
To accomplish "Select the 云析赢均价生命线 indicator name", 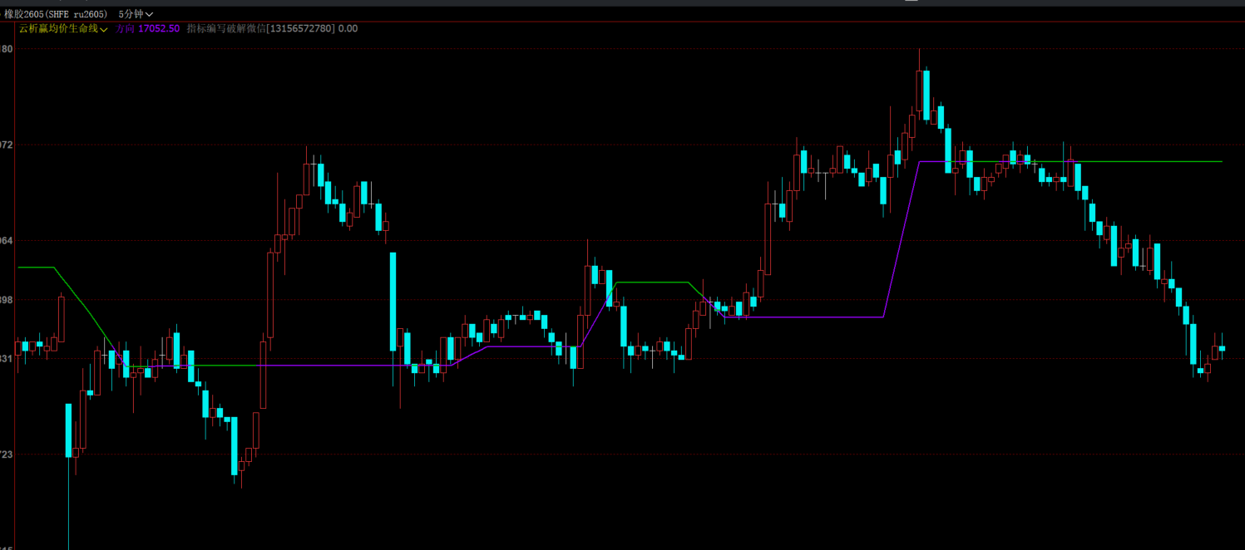I will tap(58, 29).
